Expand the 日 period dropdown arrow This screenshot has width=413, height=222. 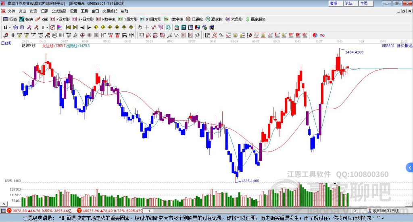click(10, 27)
